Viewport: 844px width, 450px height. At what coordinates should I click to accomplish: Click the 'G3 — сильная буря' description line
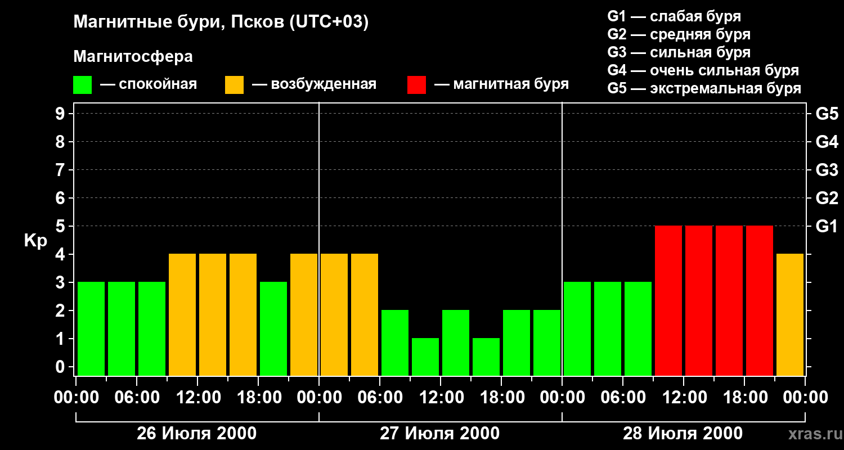(x=679, y=52)
